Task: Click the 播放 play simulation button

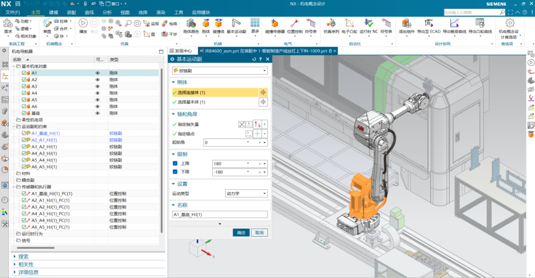Action: [x=83, y=24]
